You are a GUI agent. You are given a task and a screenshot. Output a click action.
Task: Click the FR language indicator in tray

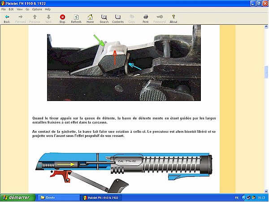pos(237,198)
